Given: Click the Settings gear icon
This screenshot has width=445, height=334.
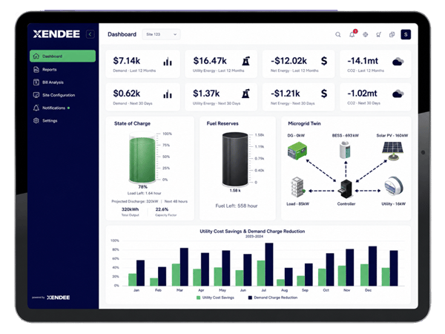Looking at the screenshot, I should point(36,120).
